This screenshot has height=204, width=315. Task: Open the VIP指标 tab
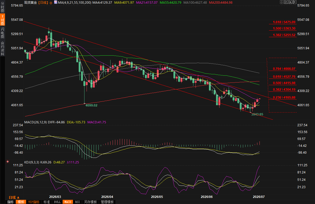tap(34, 202)
